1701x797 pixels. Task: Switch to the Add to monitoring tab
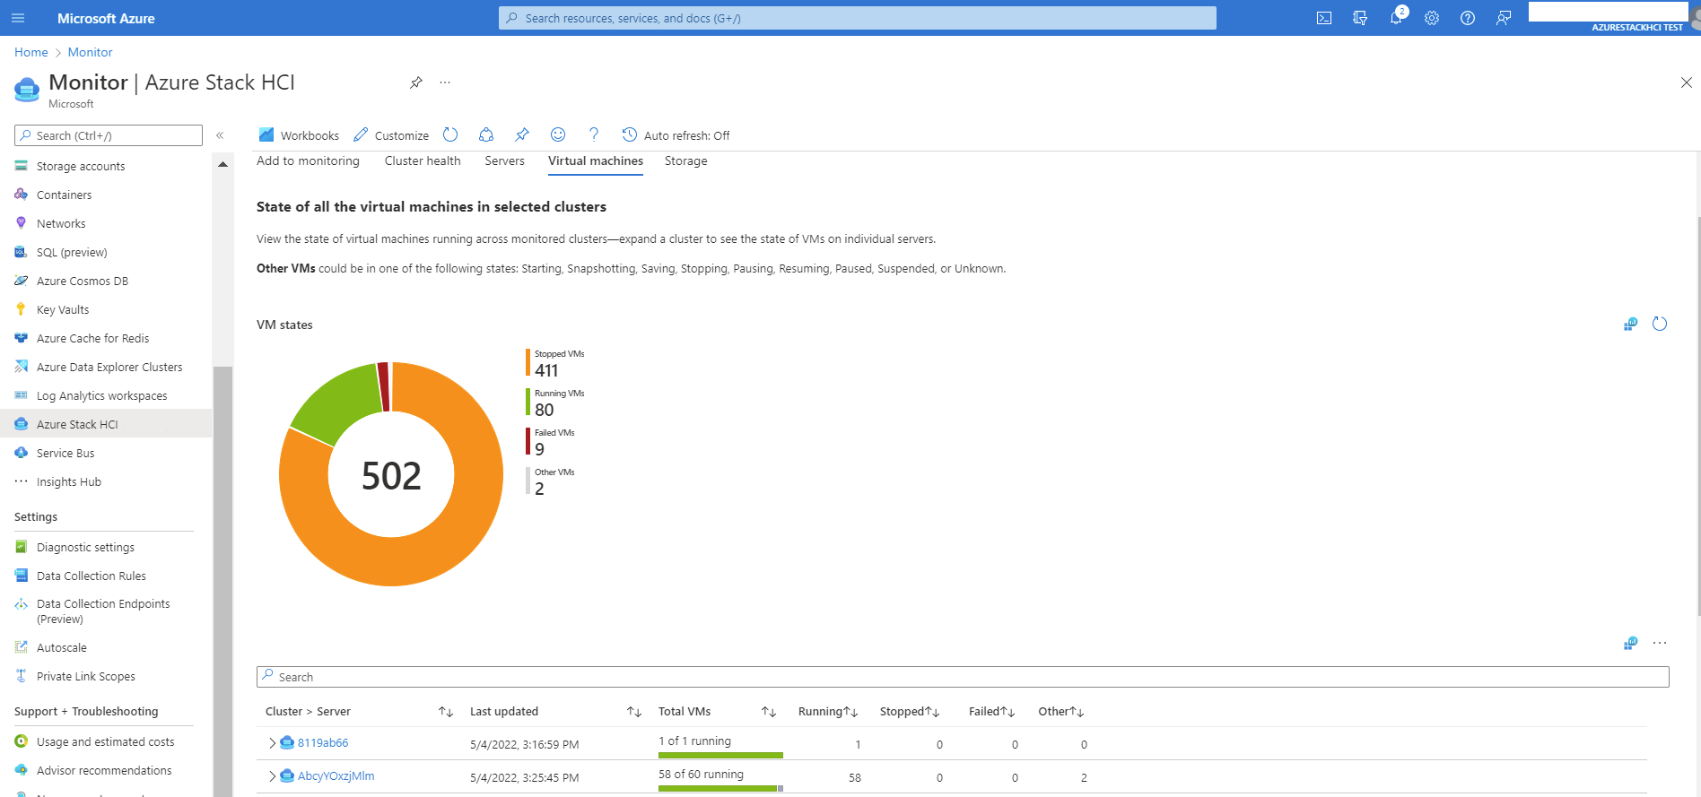tap(308, 160)
